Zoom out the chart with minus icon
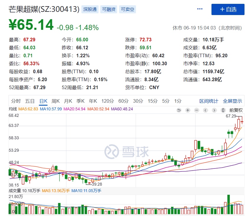Image resolution: width=251 pixels, height=216 pixels. [x=196, y=110]
